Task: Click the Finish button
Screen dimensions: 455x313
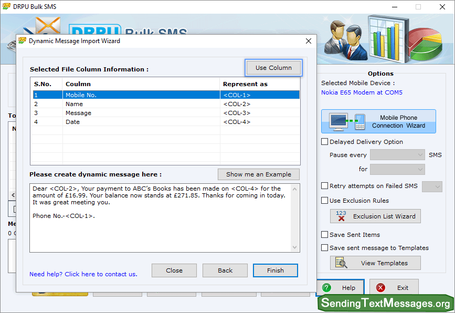Action: point(276,270)
